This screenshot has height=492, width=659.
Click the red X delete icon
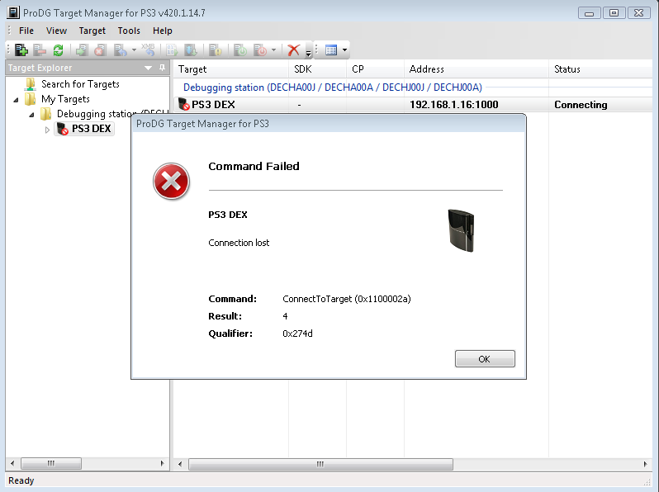(x=293, y=50)
